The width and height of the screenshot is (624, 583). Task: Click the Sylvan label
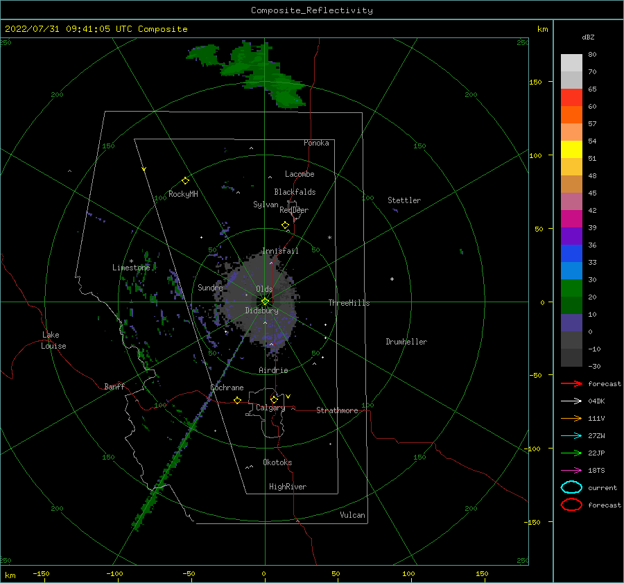[266, 205]
